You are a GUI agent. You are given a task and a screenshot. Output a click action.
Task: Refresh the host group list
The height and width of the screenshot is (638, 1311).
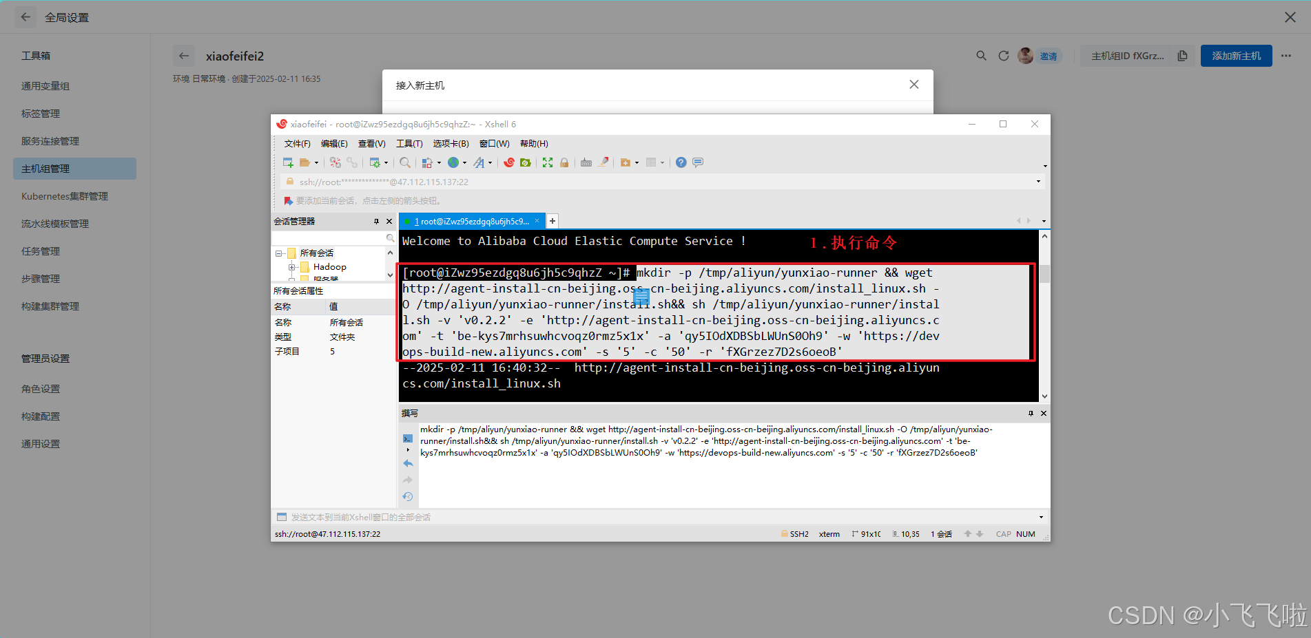point(1004,56)
